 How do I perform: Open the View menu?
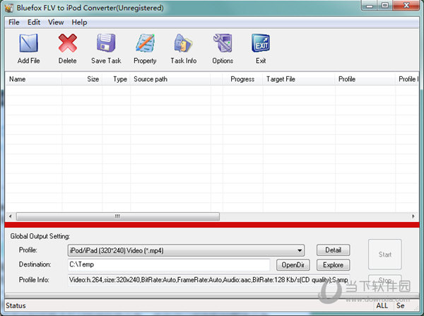56,22
